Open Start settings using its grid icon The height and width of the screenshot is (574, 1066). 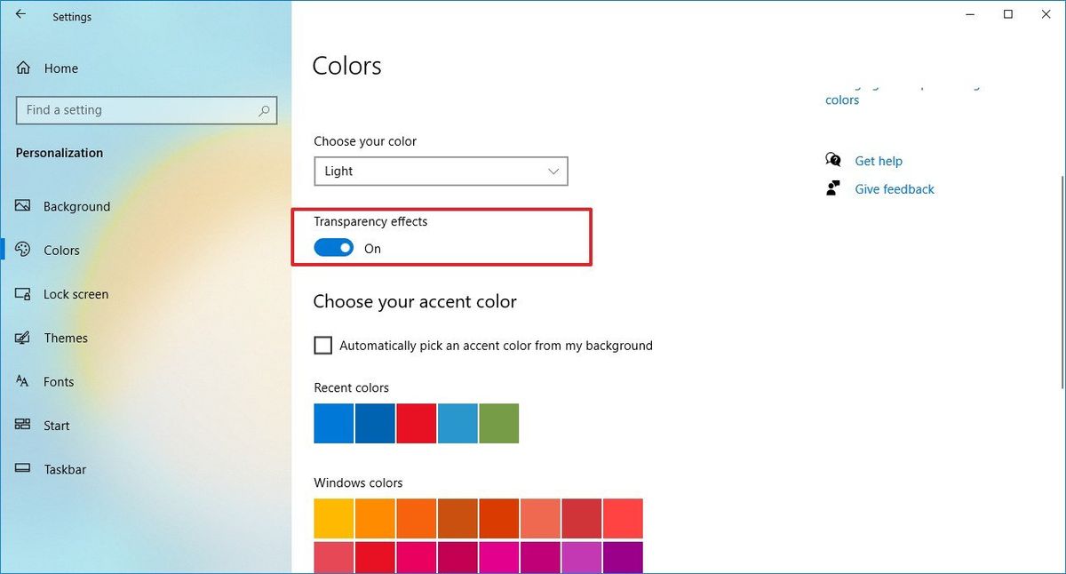[23, 425]
